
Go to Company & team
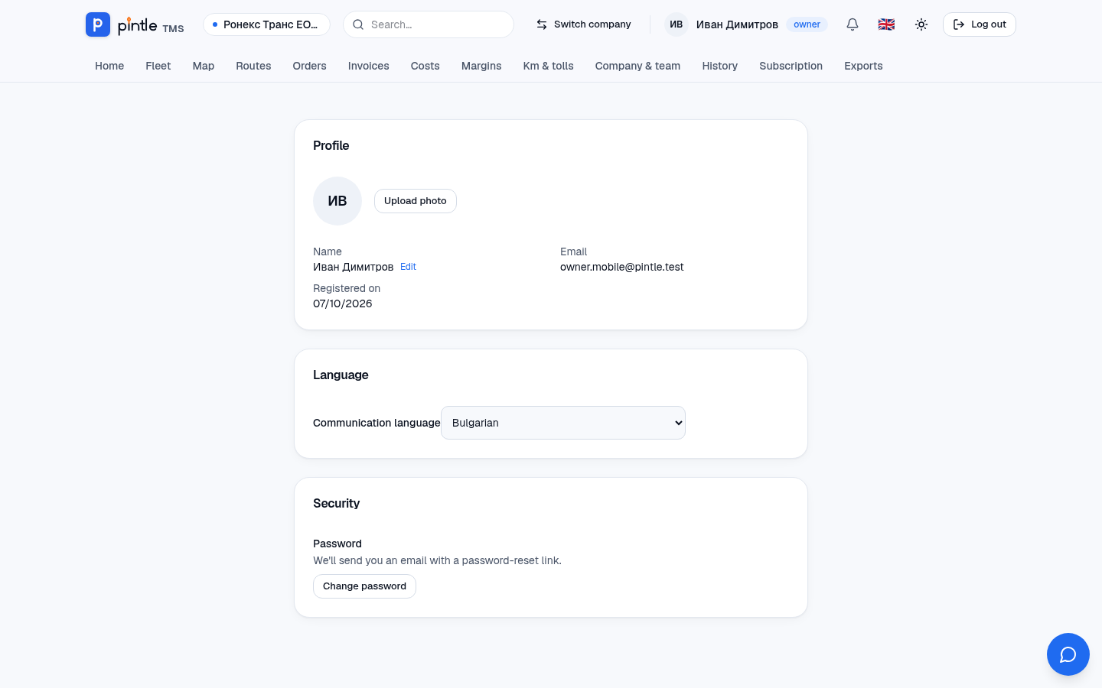[637, 66]
